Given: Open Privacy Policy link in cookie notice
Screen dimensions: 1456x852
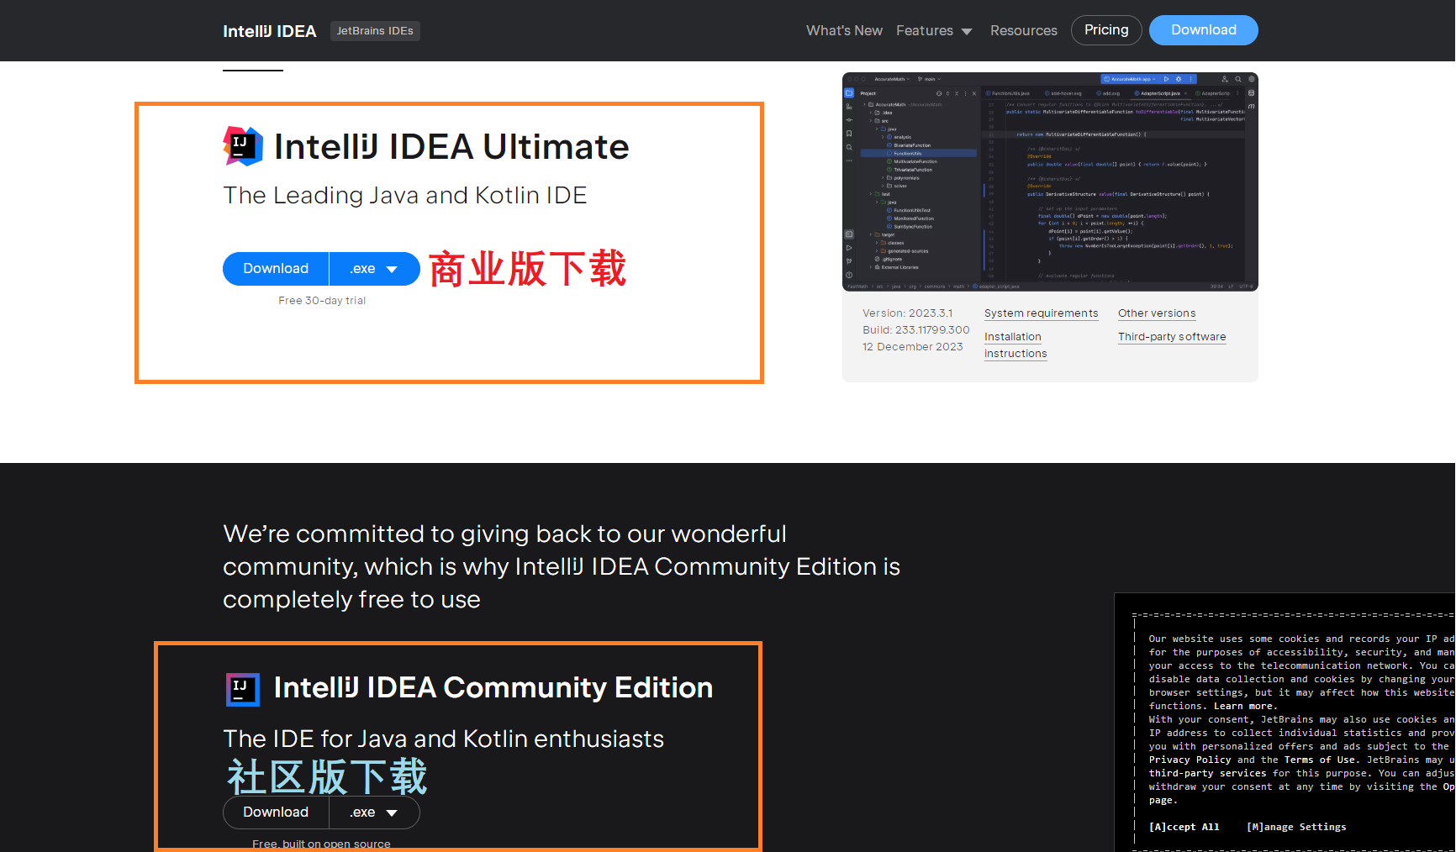Looking at the screenshot, I should (x=1190, y=760).
